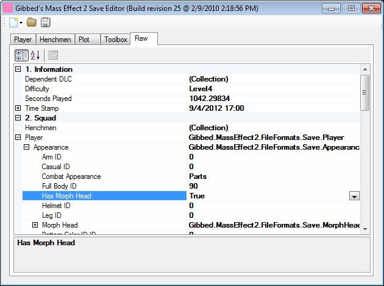This screenshot has height=286, width=384.
Task: Maximize the save editor window
Action: pos(351,9)
